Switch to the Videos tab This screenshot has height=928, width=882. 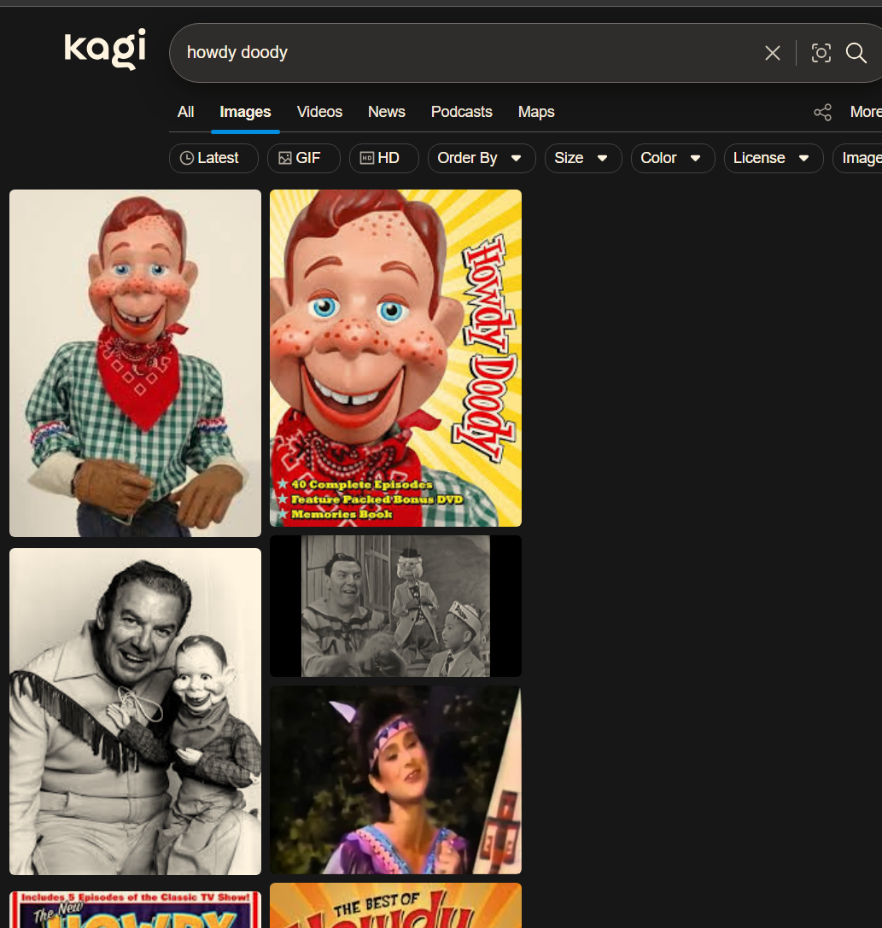[318, 112]
